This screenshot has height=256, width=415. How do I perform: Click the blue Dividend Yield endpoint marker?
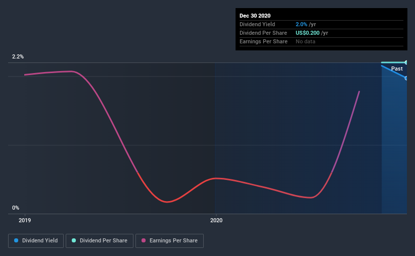[x=406, y=78]
